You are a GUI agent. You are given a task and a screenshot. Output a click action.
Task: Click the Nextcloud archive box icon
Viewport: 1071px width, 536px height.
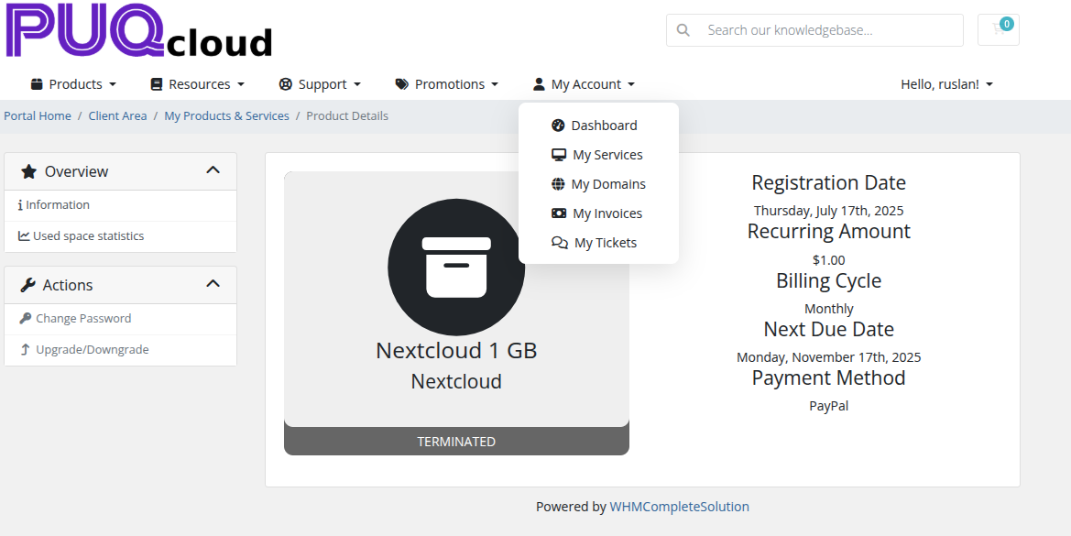tap(456, 267)
